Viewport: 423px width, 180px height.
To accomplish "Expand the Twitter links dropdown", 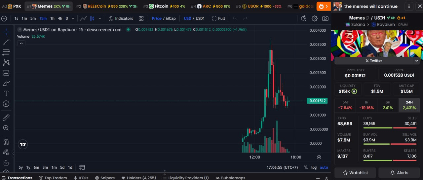I will pyautogui.click(x=416, y=61).
